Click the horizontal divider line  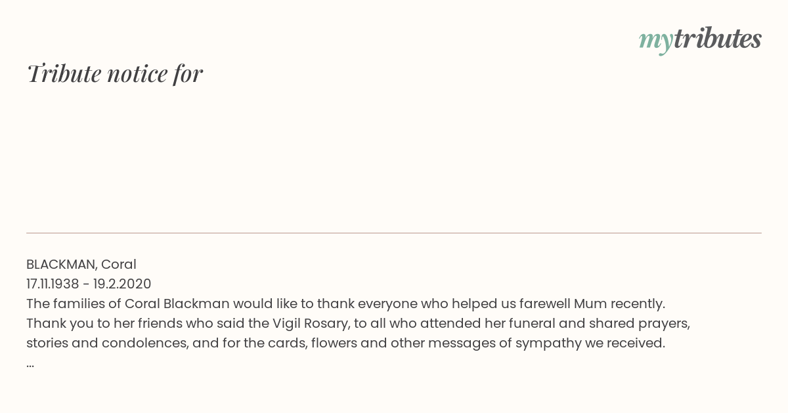point(394,233)
